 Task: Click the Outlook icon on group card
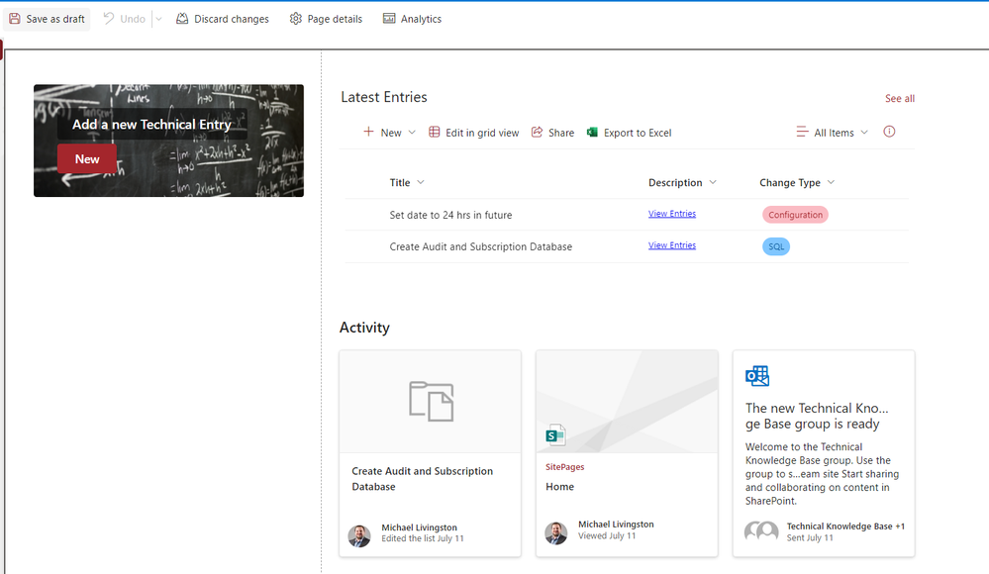[x=757, y=376]
